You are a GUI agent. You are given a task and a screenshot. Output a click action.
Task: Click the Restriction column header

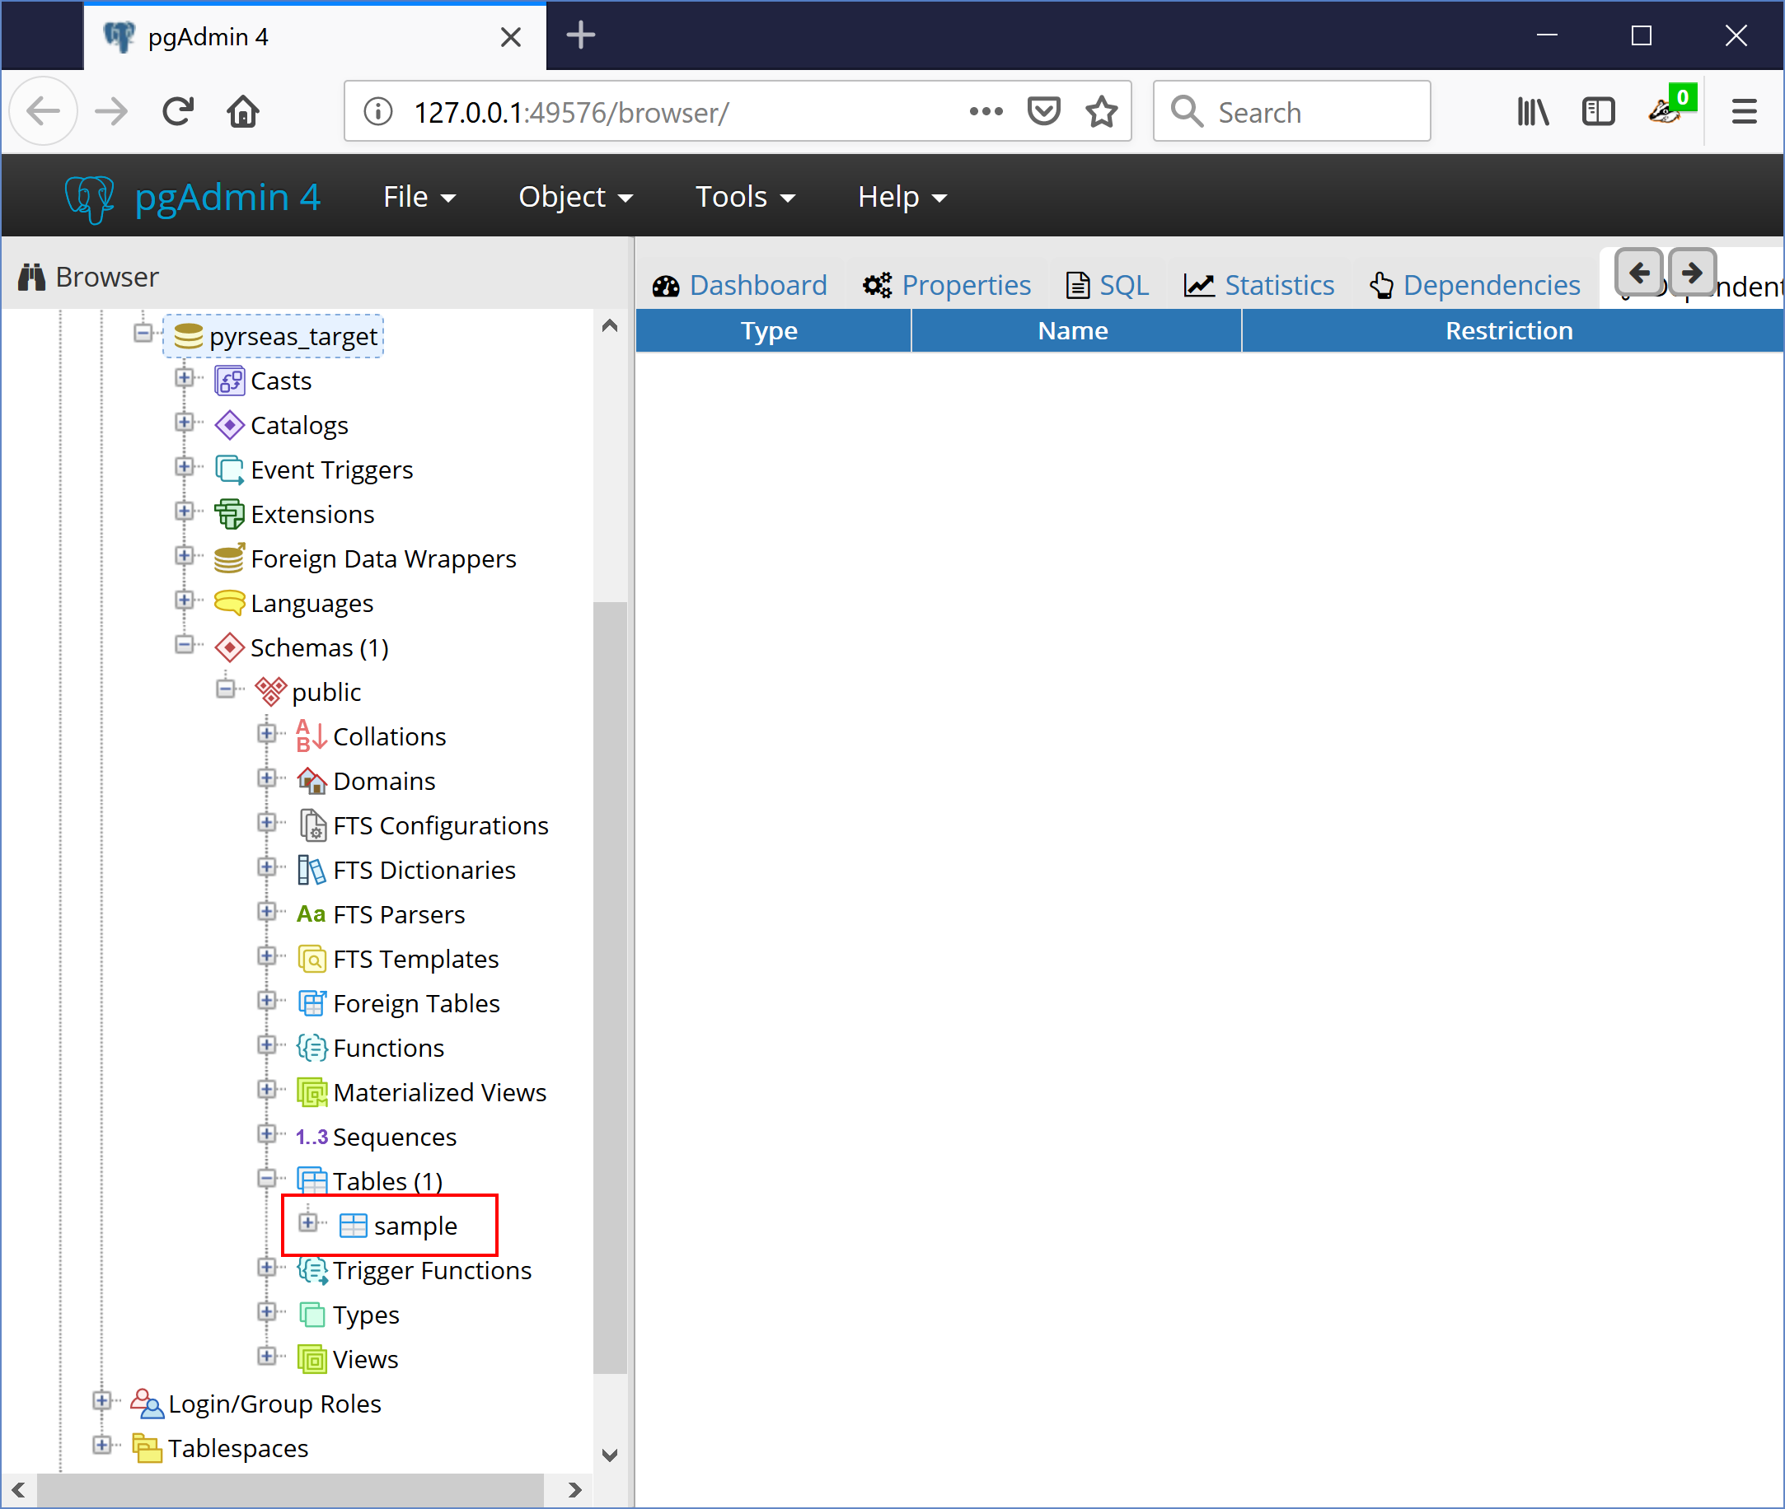click(x=1511, y=330)
